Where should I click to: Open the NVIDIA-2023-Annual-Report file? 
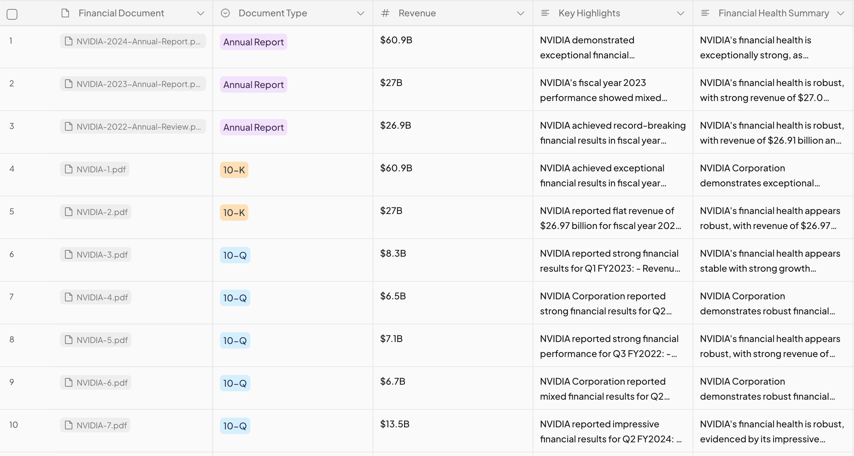coord(133,84)
